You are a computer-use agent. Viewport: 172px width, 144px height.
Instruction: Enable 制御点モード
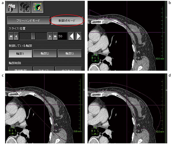click(67, 21)
